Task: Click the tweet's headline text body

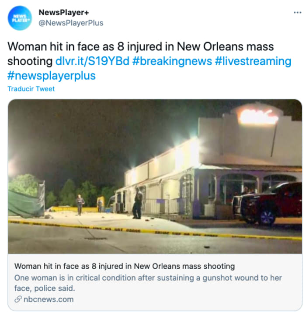Action: coord(140,53)
